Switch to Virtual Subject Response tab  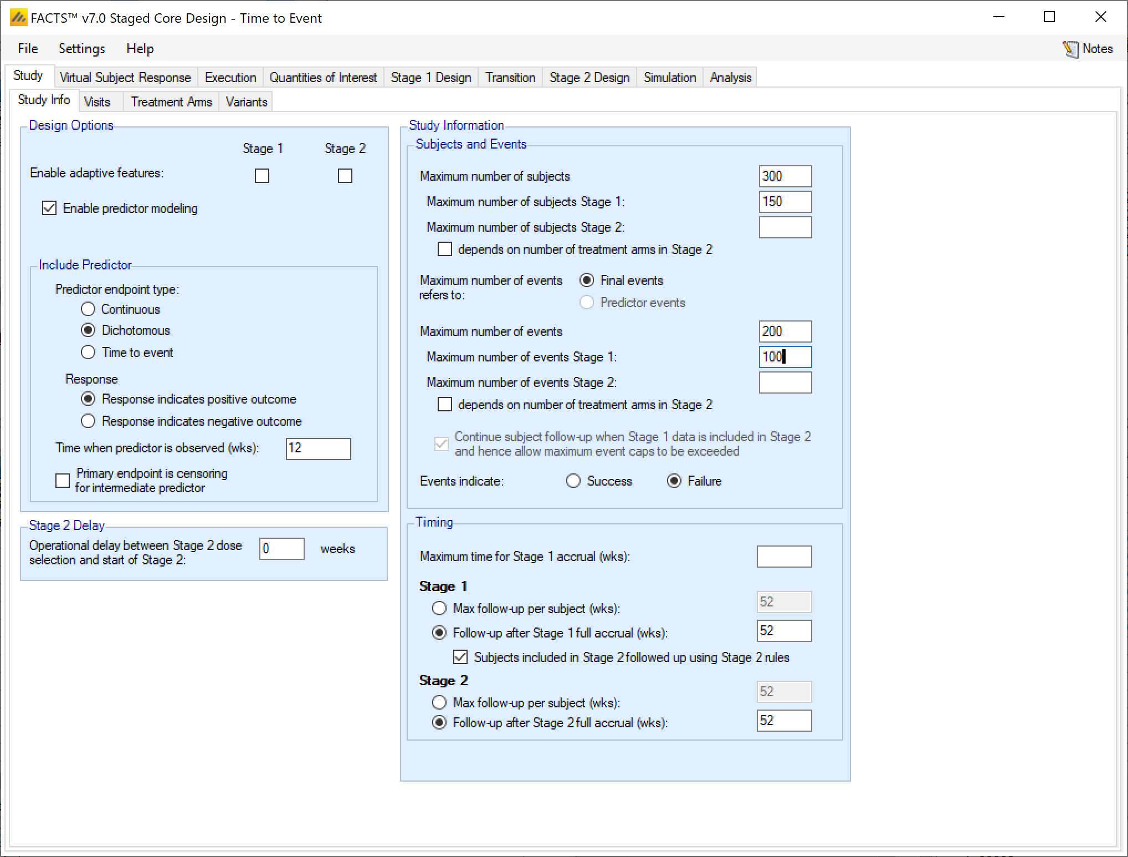coord(125,78)
